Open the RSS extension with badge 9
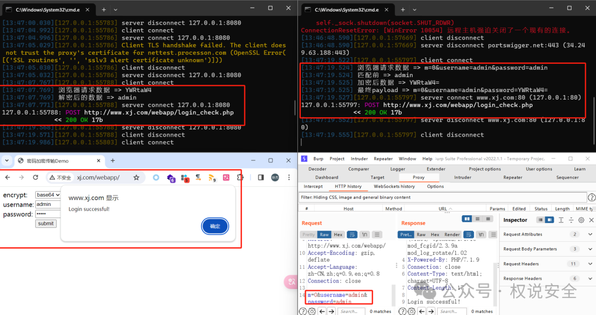This screenshot has height=315, width=596. point(212,178)
